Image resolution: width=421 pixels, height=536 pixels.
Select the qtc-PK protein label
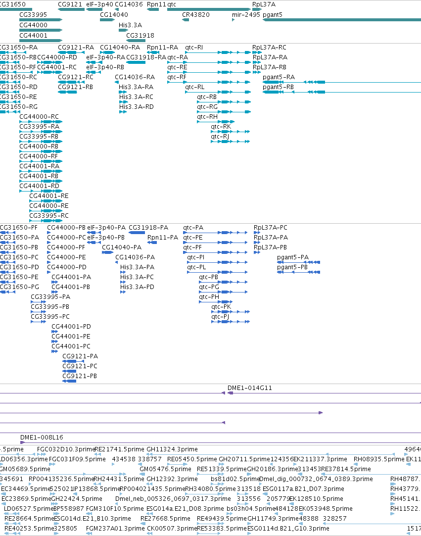tap(221, 307)
